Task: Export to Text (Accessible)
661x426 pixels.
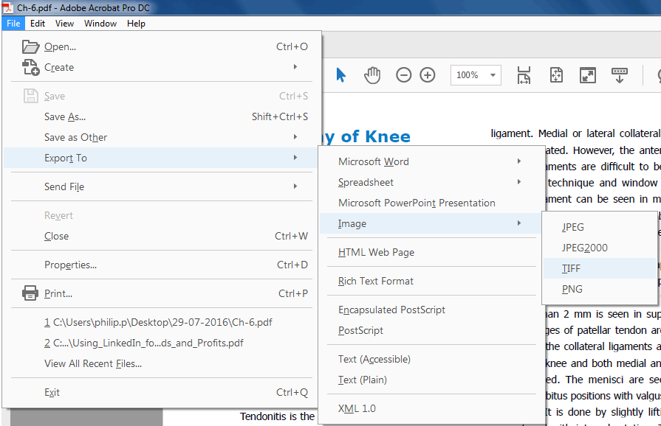Action: click(x=431, y=359)
